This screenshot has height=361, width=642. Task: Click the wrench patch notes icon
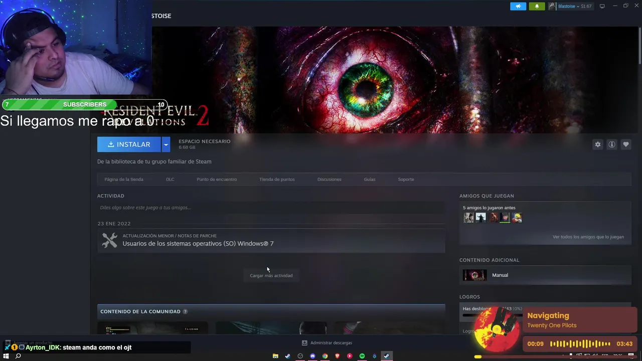[x=109, y=241]
